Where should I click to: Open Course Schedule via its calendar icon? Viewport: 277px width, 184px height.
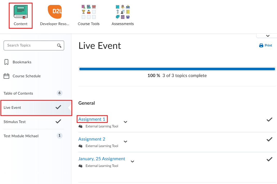tap(6, 76)
